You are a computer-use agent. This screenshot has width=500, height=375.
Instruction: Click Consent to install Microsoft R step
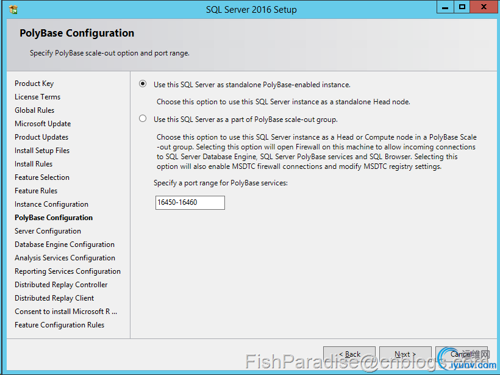[66, 311]
